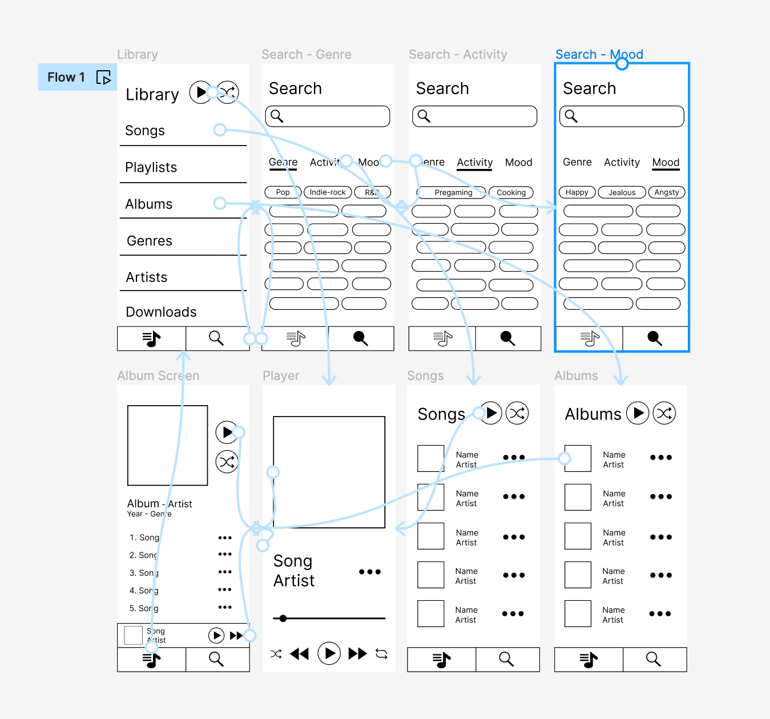Click the album play button in Album Screen
Screen dimensions: 770x719
pos(227,432)
